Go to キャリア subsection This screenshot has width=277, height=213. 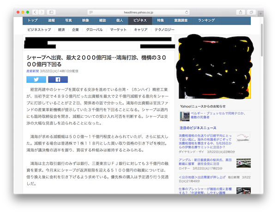pyautogui.click(x=141, y=30)
